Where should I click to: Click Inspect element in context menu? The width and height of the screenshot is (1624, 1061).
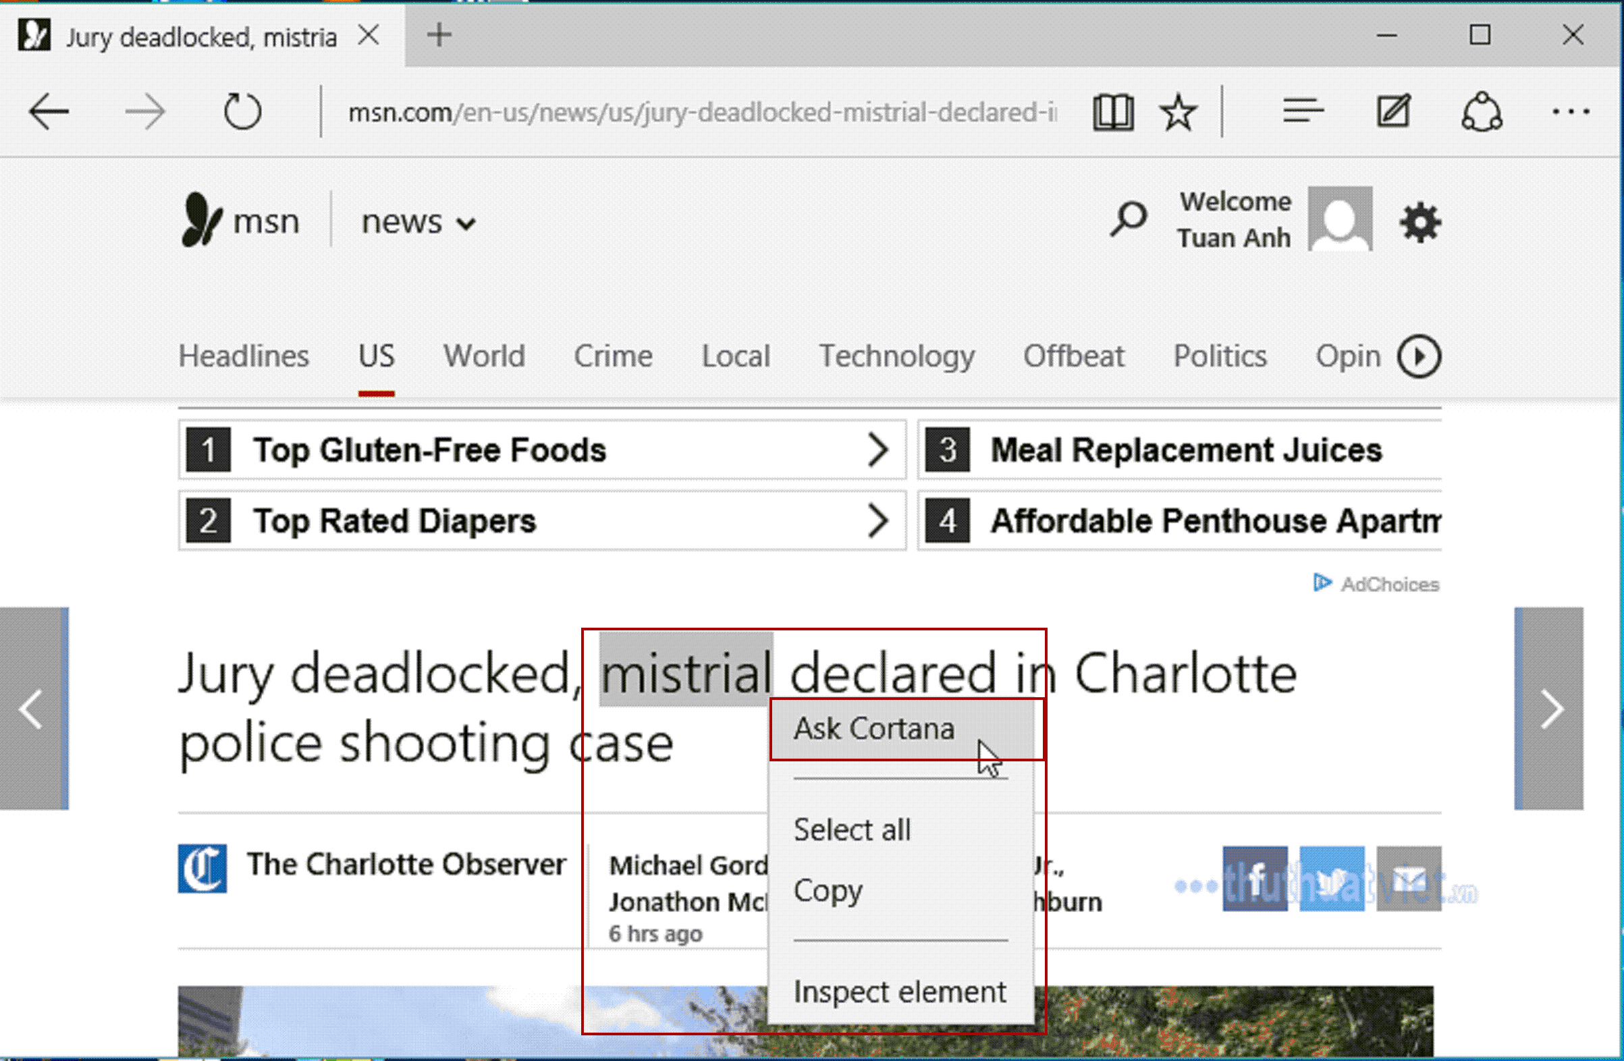[x=898, y=992]
